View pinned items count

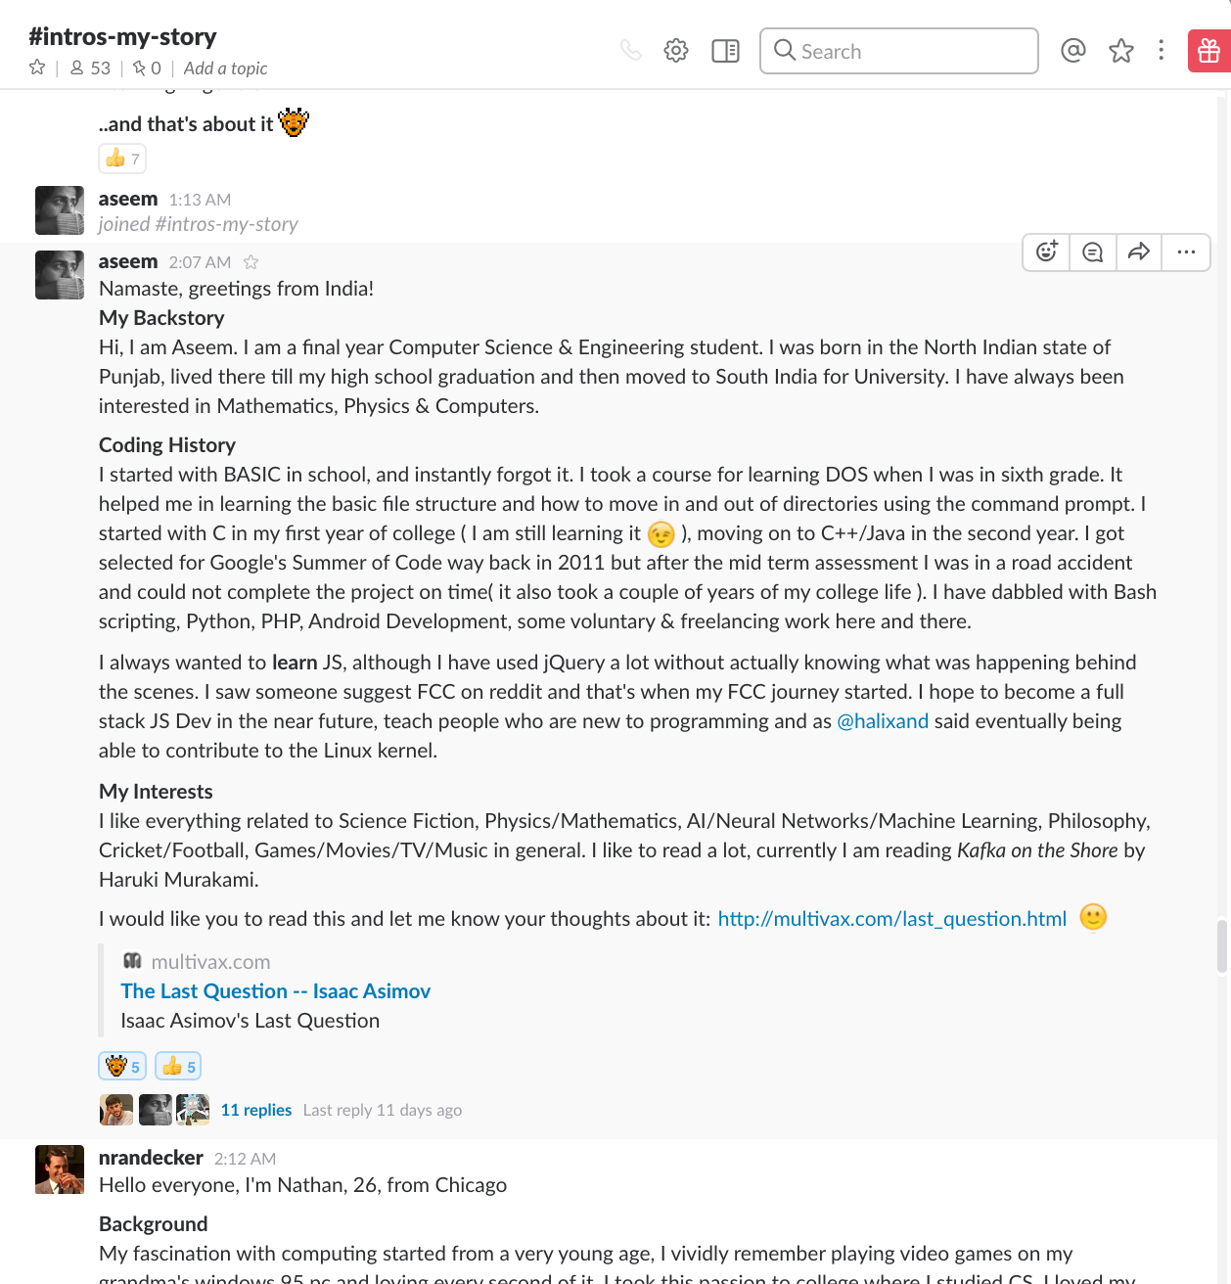147,69
